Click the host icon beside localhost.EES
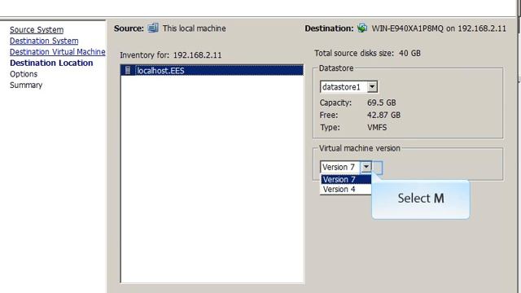Viewport: 521px width, 293px height. [x=128, y=70]
